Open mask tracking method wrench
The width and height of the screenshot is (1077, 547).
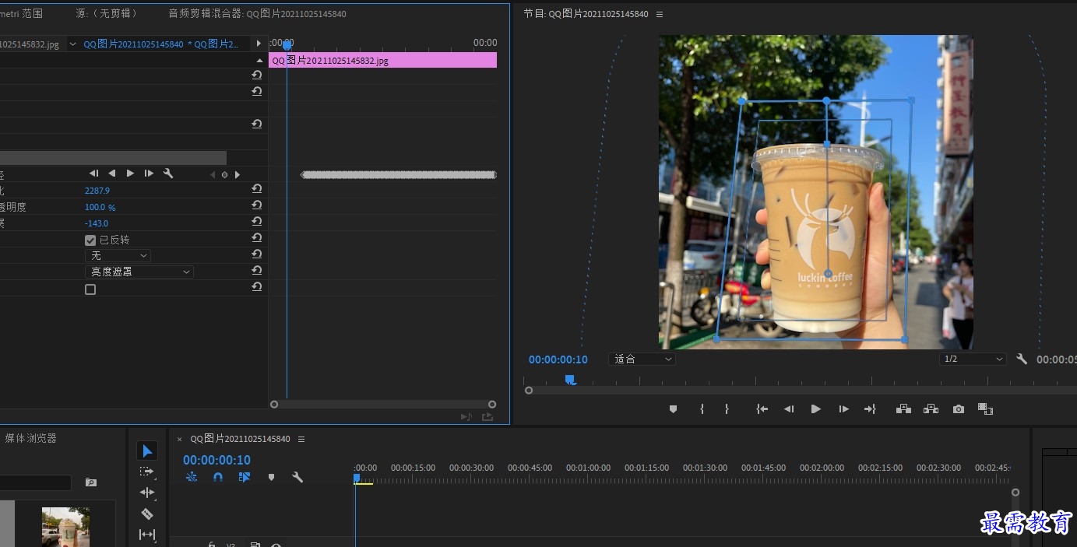(x=167, y=174)
